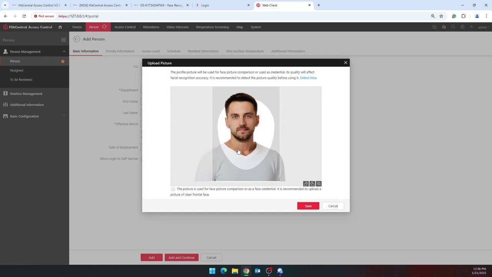Switch to the Resident Information tab

pos(203,51)
